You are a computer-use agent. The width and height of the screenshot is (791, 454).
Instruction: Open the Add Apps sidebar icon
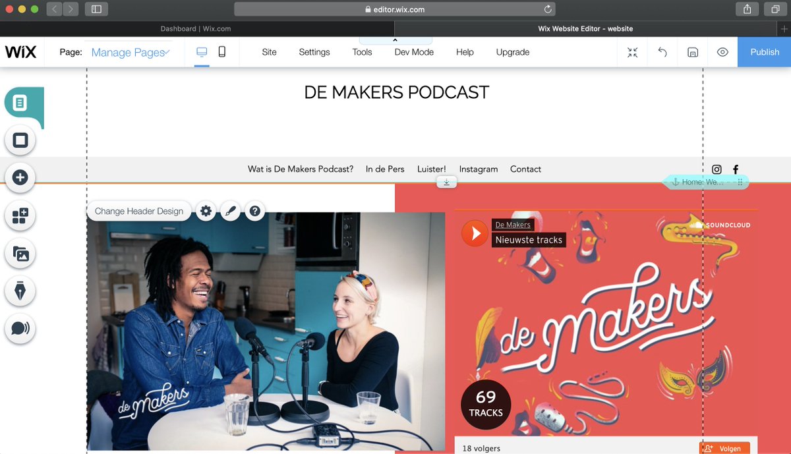(x=20, y=215)
